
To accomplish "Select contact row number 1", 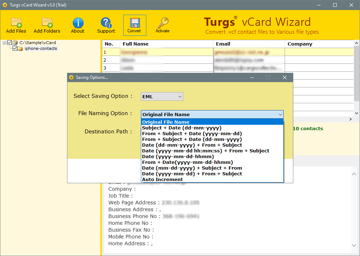I will 228,52.
